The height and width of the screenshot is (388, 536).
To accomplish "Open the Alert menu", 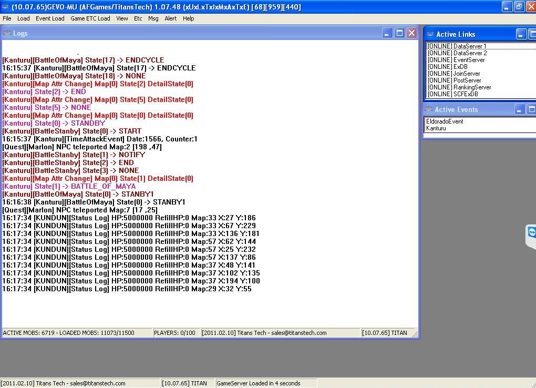I will (x=171, y=18).
